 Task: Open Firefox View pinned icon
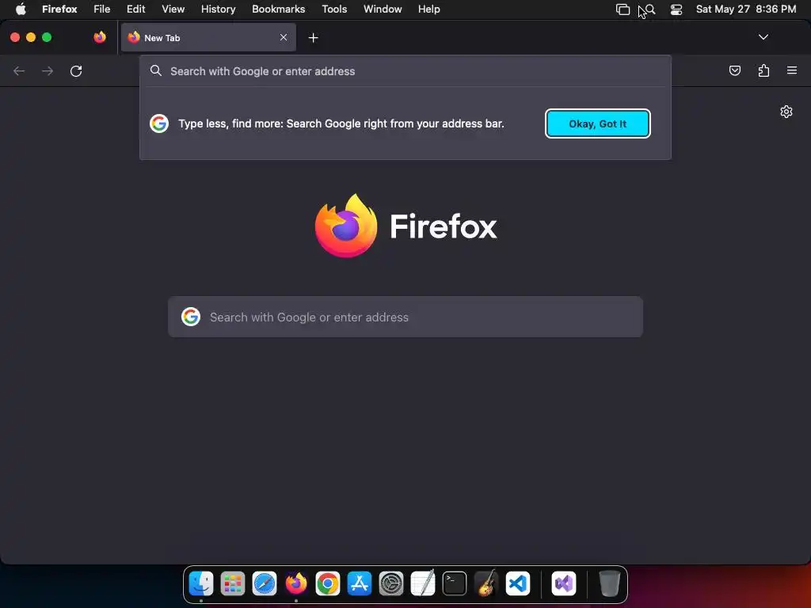point(100,37)
